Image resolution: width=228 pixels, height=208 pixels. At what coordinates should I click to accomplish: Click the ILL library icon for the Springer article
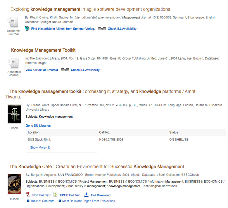click(x=102, y=29)
